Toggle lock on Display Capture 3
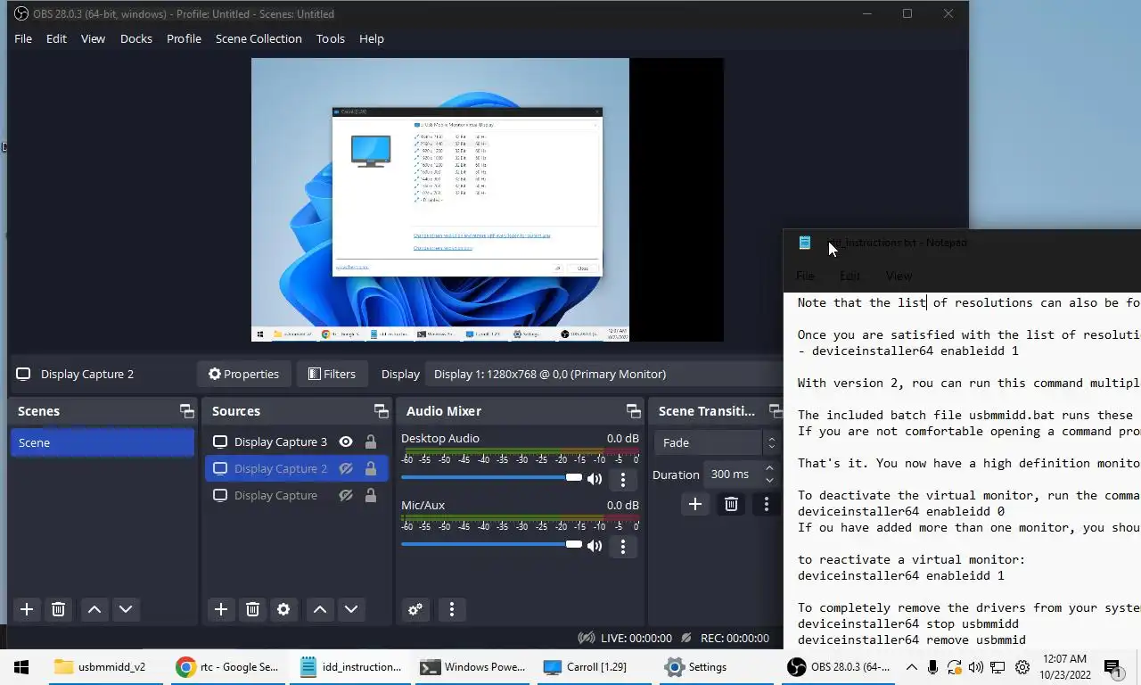 [x=370, y=442]
